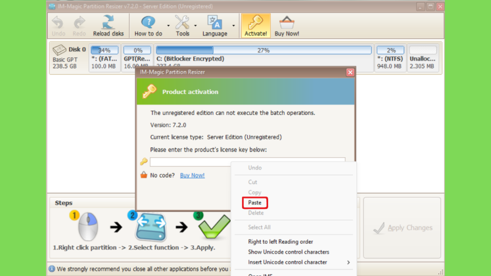Click the C: partition 27% usage bar
Viewport: 491px width, 276px height.
[x=264, y=50]
